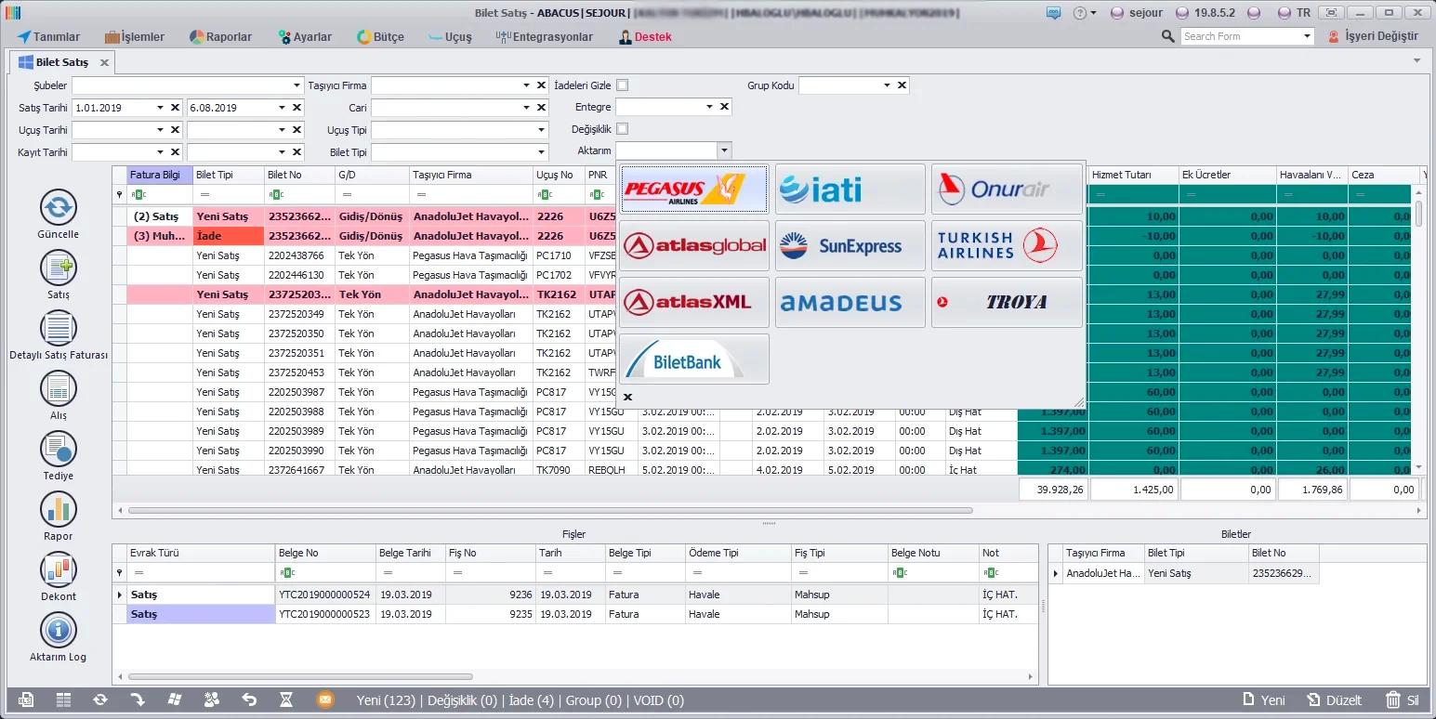This screenshot has height=719, width=1436.
Task: Toggle the İadeleri Gizle checkbox
Action: point(623,85)
